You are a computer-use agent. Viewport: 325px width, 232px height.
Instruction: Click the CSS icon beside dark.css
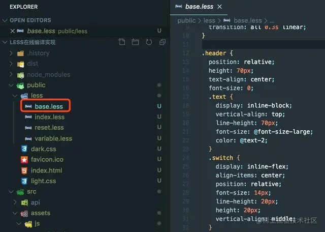(x=24, y=149)
